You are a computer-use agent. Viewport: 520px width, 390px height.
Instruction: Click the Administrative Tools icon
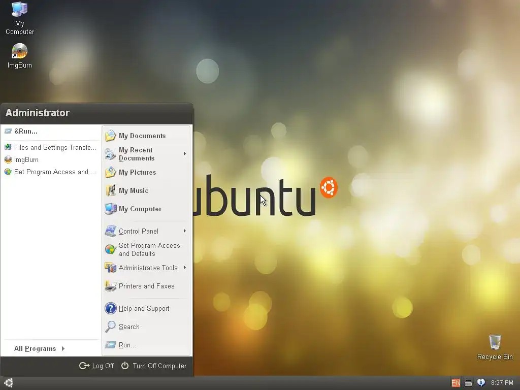[x=110, y=267]
